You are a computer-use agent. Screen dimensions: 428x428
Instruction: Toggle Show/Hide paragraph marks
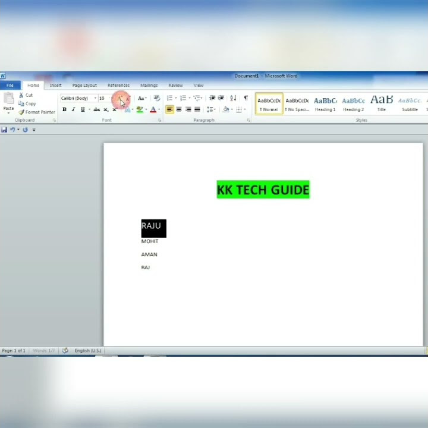(x=246, y=97)
